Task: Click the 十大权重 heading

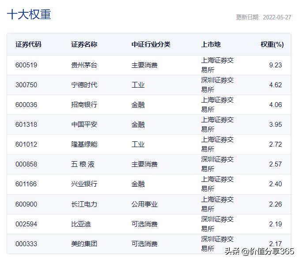Action: point(29,14)
